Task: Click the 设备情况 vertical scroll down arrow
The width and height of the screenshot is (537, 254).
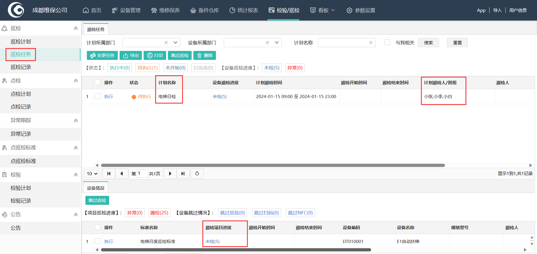Action: (532, 244)
